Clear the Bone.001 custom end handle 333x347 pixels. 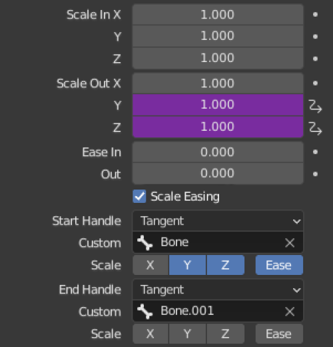(x=290, y=312)
